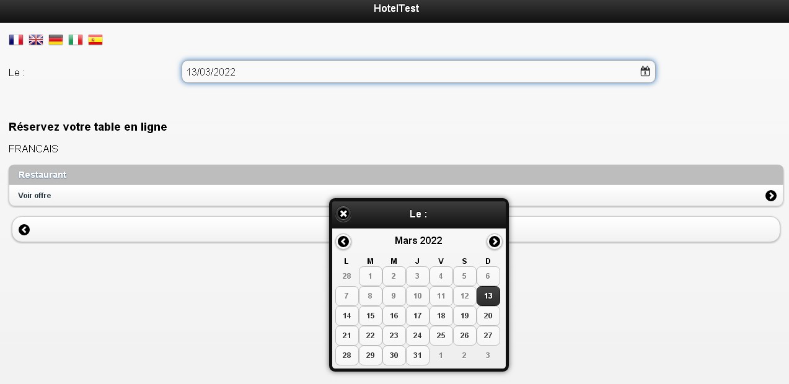The image size is (789, 384).
Task: Select day 14 in the calendar
Action: click(x=347, y=316)
